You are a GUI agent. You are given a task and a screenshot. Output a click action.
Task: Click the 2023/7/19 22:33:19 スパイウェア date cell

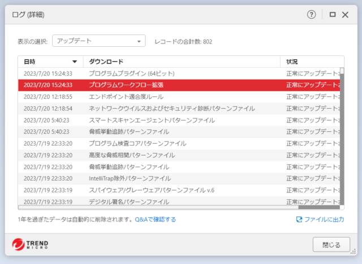pyautogui.click(x=48, y=190)
